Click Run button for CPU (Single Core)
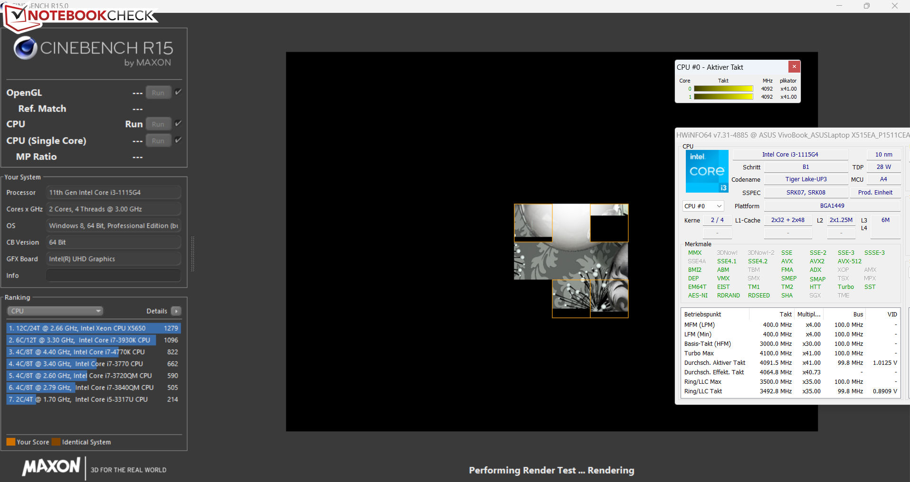Viewport: 910px width, 482px height. coord(158,140)
